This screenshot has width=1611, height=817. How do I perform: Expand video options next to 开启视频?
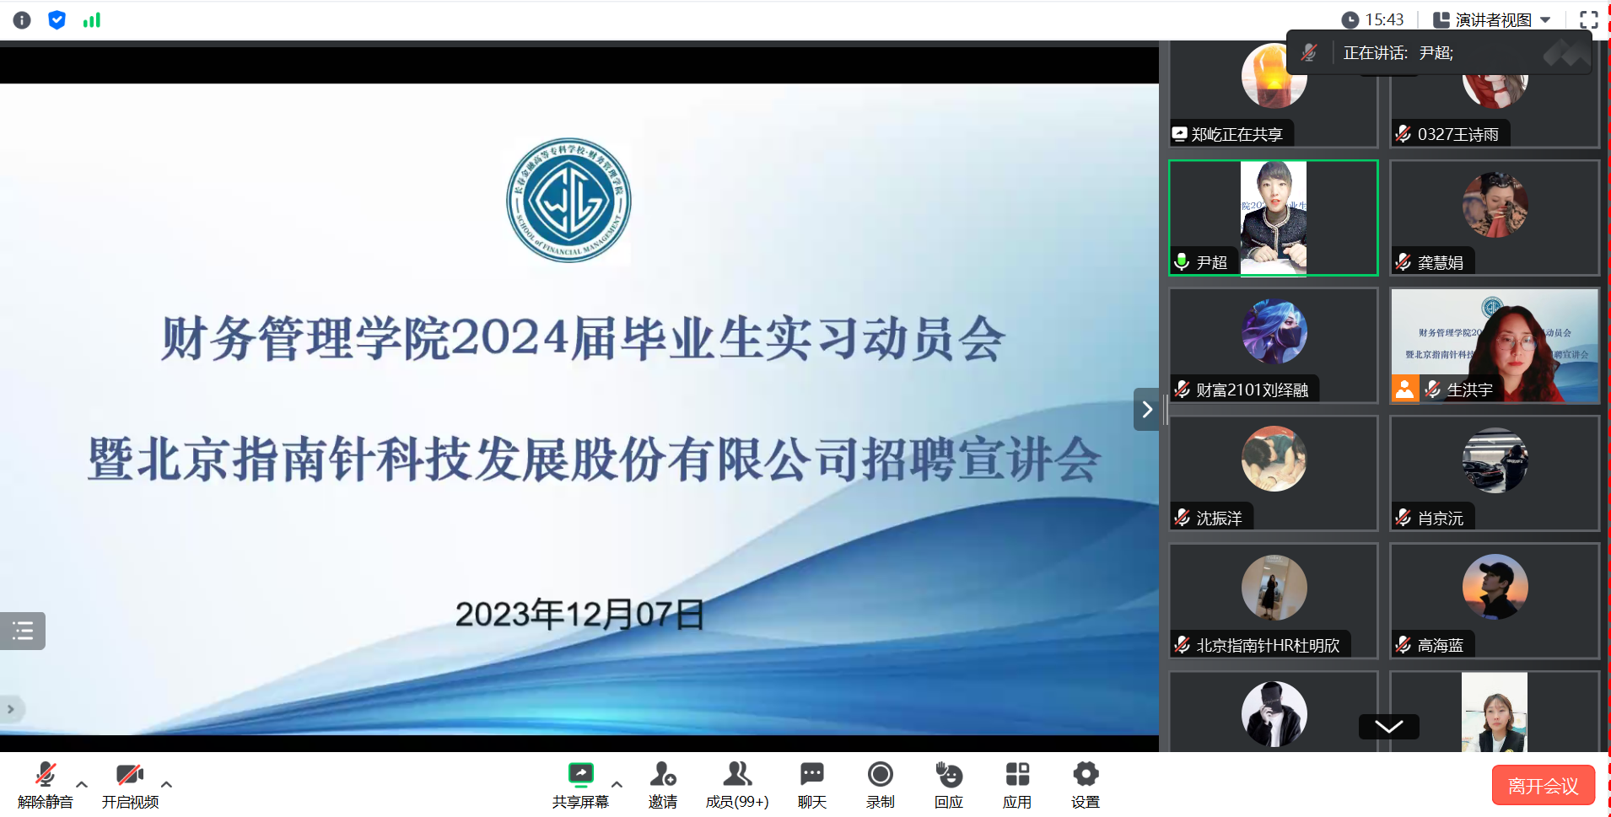click(x=167, y=784)
